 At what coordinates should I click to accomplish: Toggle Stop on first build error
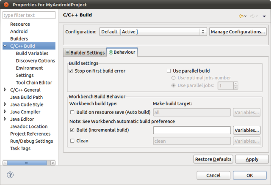(x=71, y=71)
